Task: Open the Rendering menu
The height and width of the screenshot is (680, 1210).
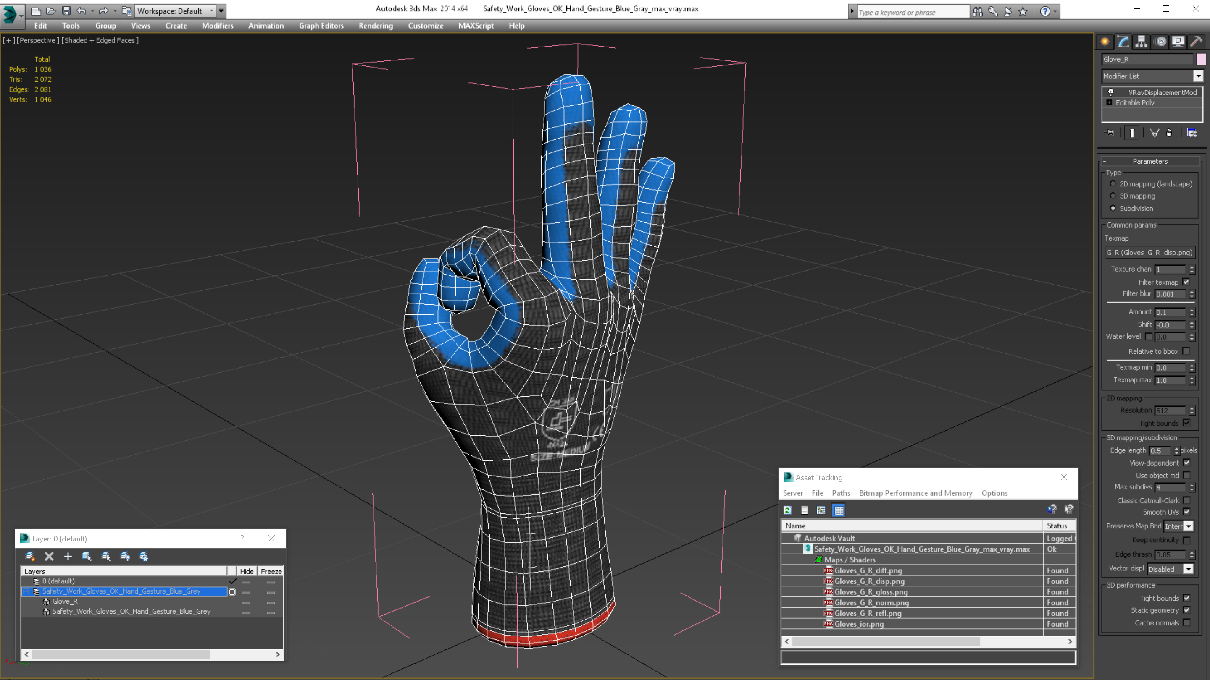Action: click(375, 26)
